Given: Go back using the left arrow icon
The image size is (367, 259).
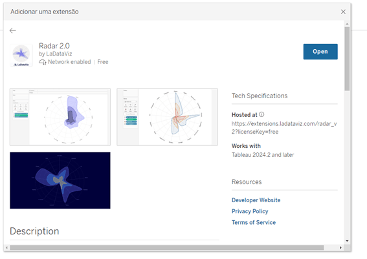Looking at the screenshot, I should pos(13,30).
